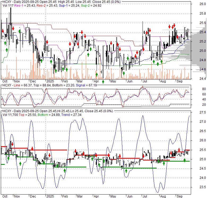Select the 23.5 label on bottom chart axis
Viewport: 207px width, 198px height.
point(203,187)
